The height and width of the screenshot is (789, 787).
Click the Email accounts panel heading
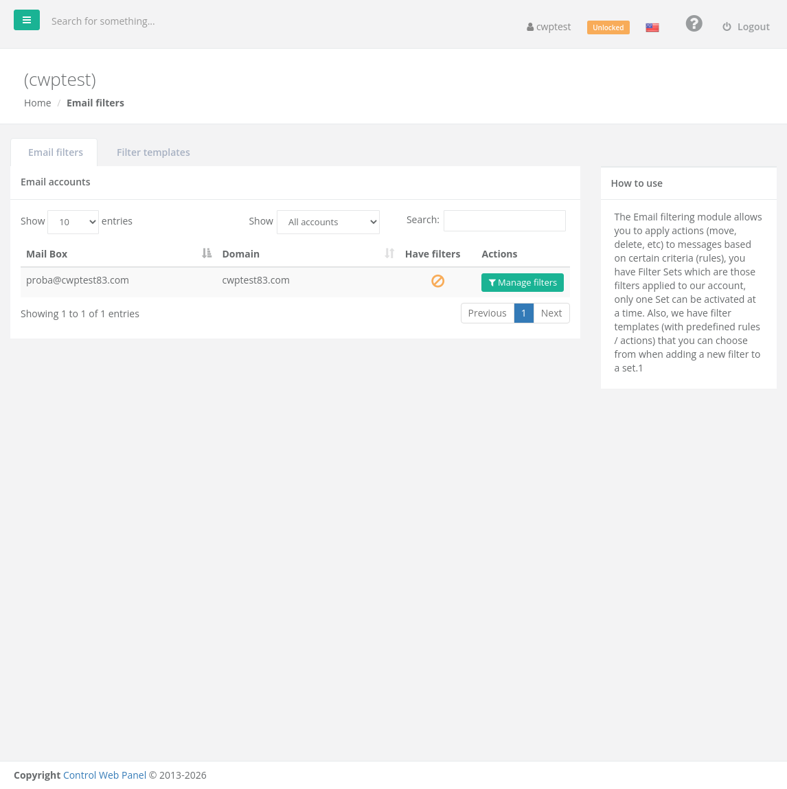56,182
